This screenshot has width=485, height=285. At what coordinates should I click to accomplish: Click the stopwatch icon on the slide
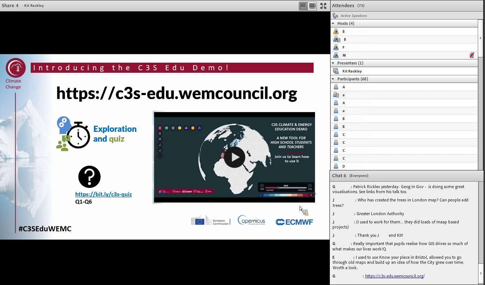pos(79,135)
